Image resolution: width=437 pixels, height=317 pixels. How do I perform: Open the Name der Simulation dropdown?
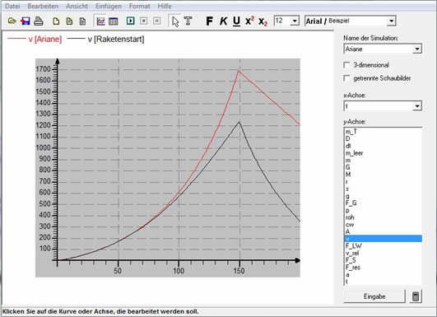click(417, 49)
